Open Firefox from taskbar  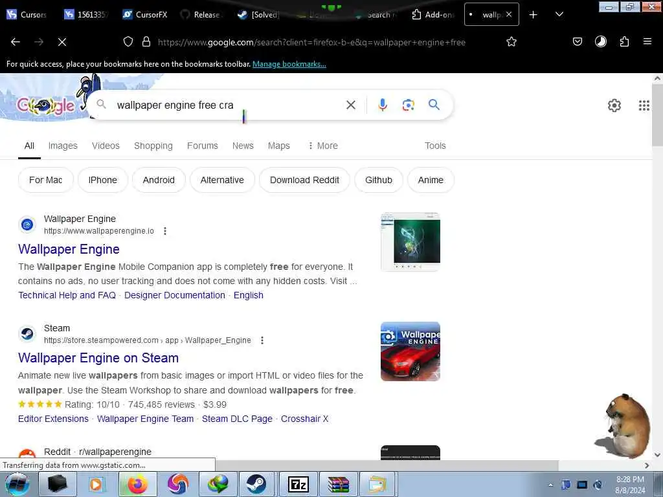click(x=137, y=484)
